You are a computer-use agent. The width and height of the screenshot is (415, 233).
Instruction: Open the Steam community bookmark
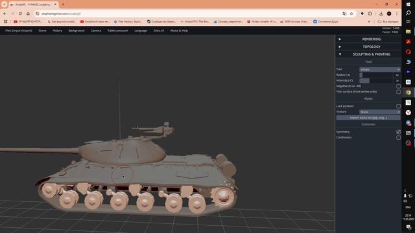coord(161,21)
